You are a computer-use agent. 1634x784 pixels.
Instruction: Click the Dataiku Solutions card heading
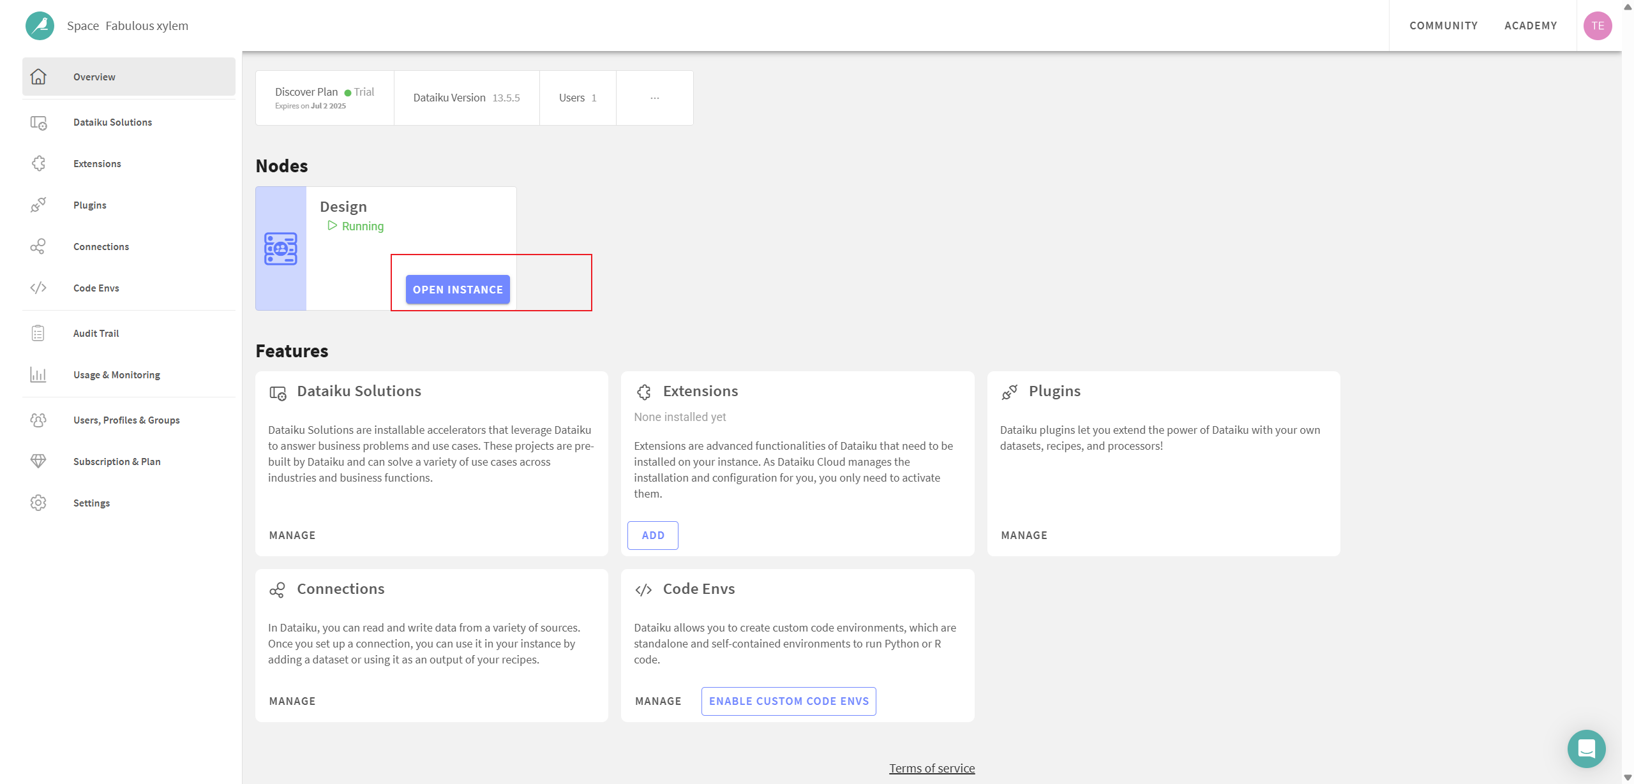coord(359,391)
